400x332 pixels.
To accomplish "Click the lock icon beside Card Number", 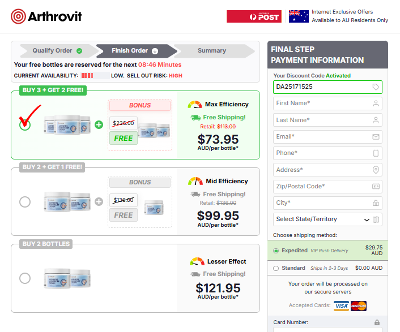I will pyautogui.click(x=377, y=322).
